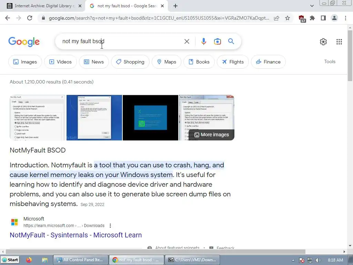Share this page via address bar icon
Screen dimensions: 353x265
coord(276,18)
